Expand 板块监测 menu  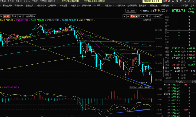[x=7, y=5]
